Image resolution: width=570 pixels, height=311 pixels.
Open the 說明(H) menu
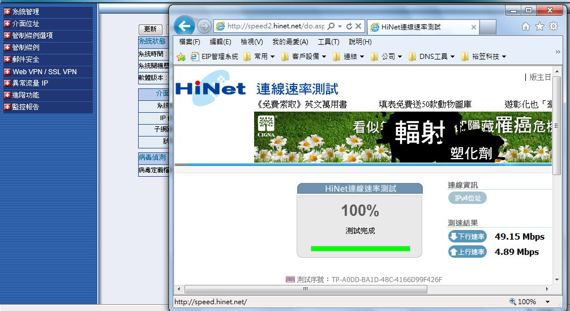[360, 42]
